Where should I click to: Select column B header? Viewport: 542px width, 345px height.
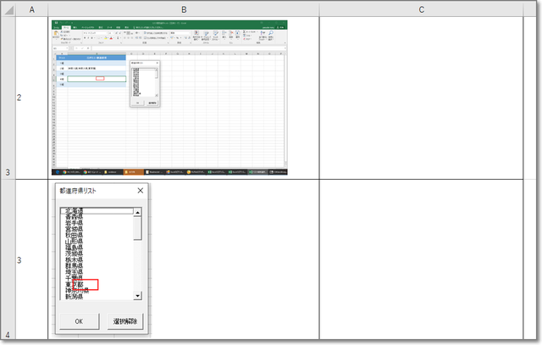(183, 8)
